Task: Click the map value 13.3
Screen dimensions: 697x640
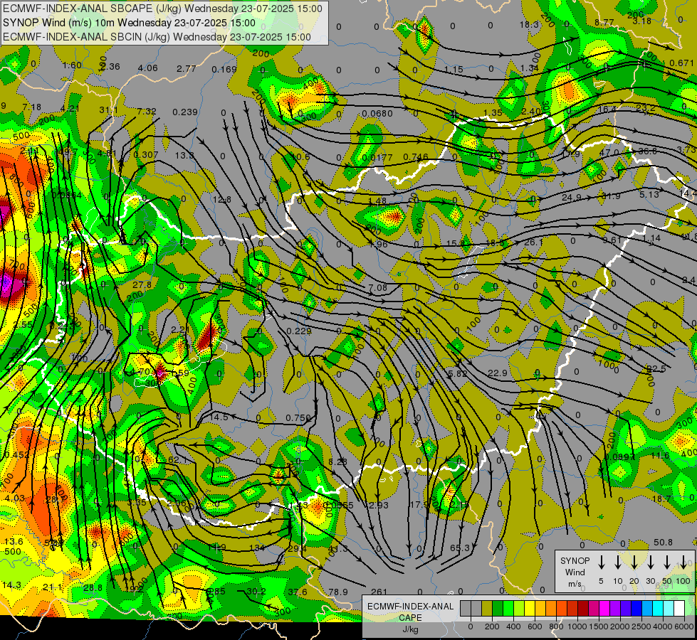Action: (184, 155)
